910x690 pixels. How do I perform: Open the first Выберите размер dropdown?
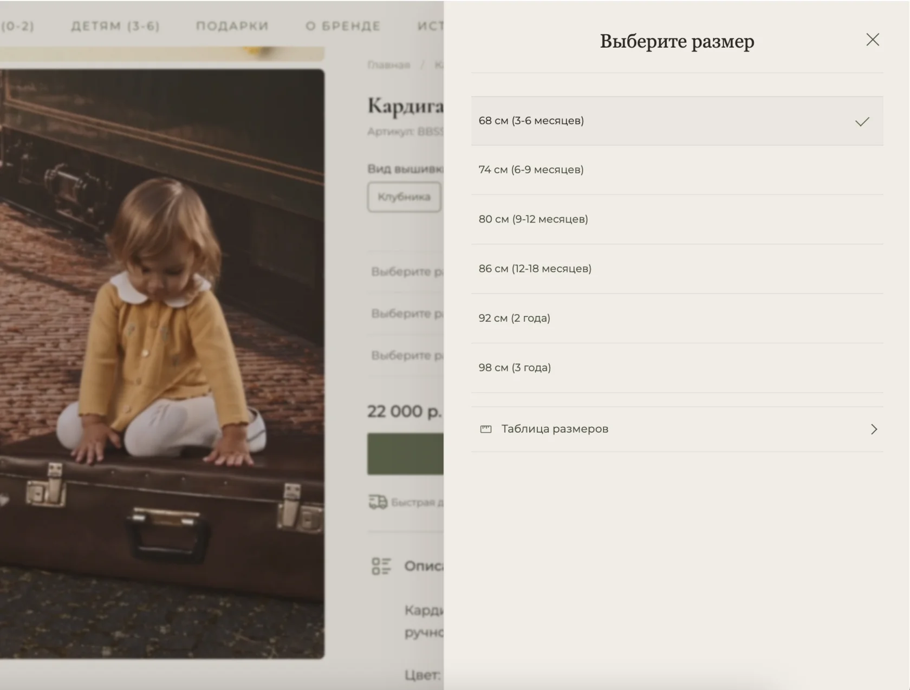pos(406,271)
